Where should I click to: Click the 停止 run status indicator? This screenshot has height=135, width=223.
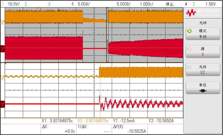point(170,4)
